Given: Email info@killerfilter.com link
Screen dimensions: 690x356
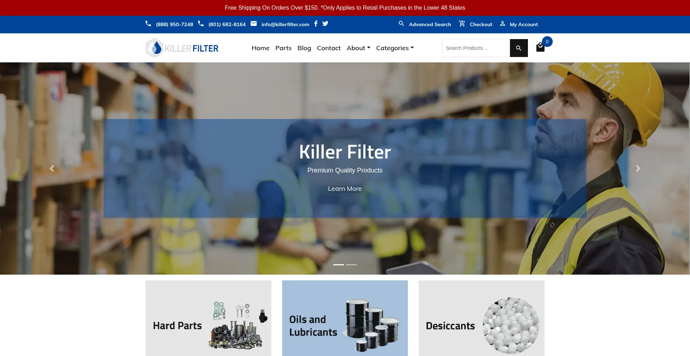Looking at the screenshot, I should tap(285, 24).
